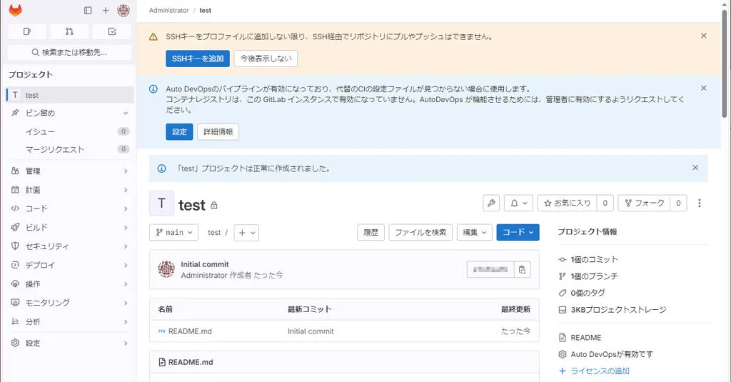Click the 検索または移動先 search field

(x=69, y=52)
